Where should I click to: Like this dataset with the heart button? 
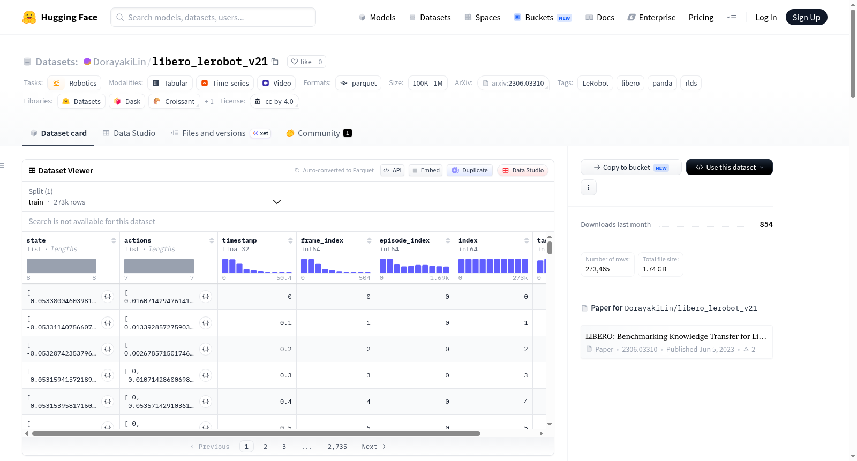pyautogui.click(x=301, y=62)
